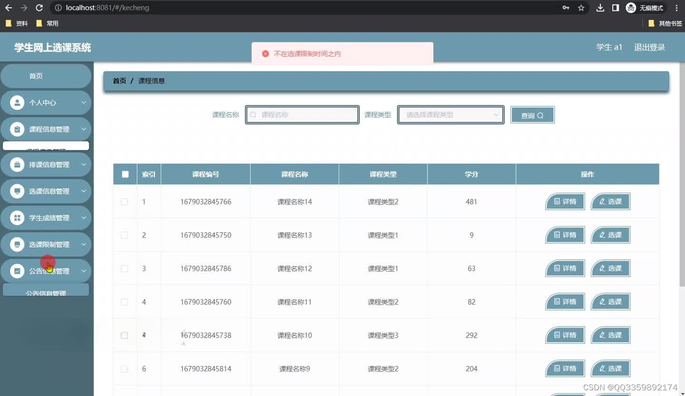Open the 课程信息管理 submenu entry
Viewport: 685px width, 396px height.
(x=46, y=146)
